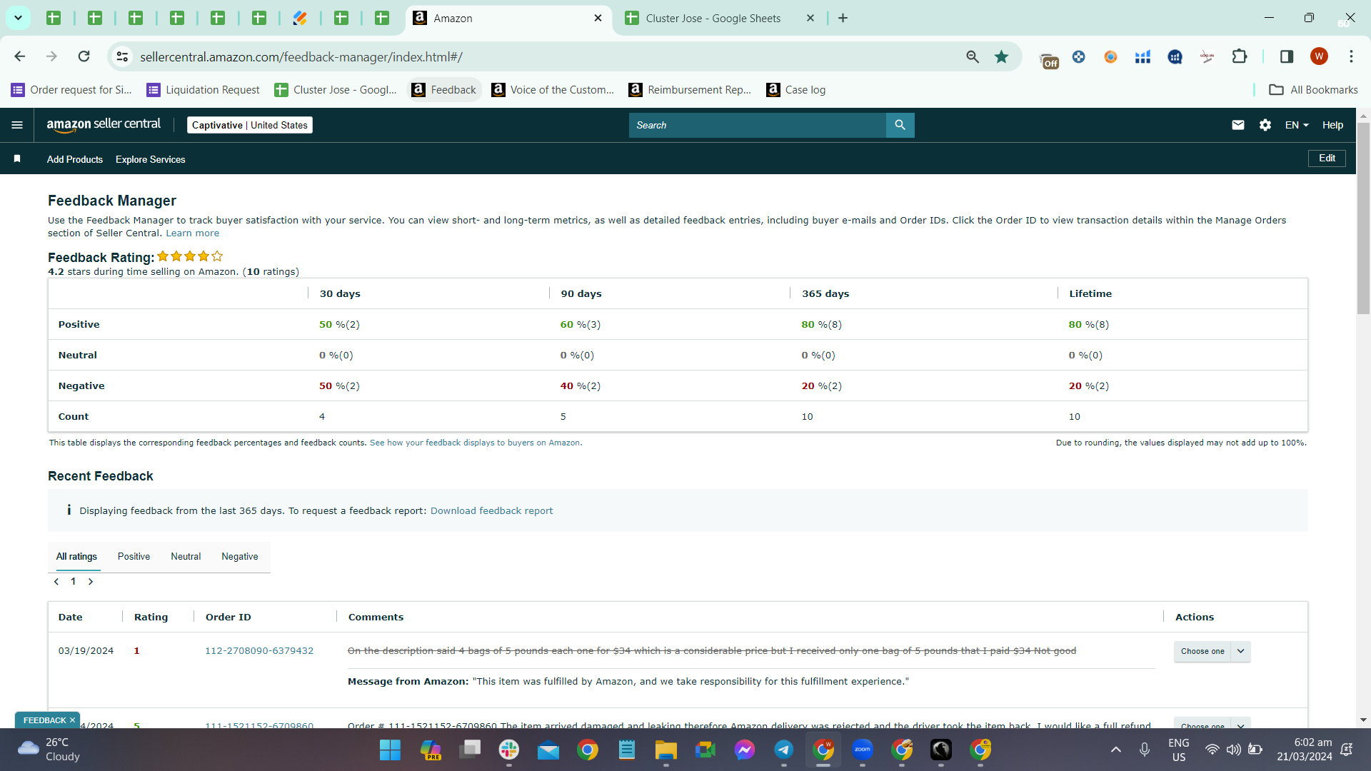Open Zoom from the taskbar
This screenshot has width=1371, height=771.
862,750
